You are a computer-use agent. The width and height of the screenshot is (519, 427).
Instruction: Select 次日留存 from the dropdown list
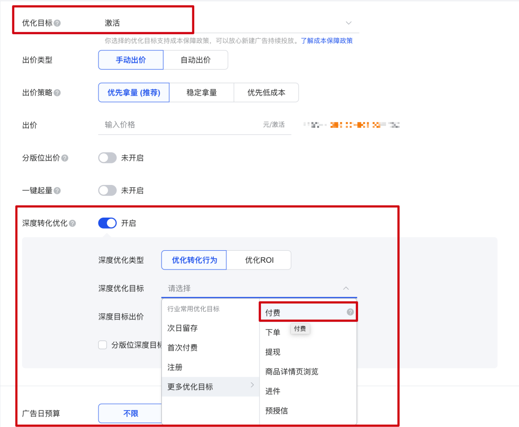pyautogui.click(x=183, y=328)
